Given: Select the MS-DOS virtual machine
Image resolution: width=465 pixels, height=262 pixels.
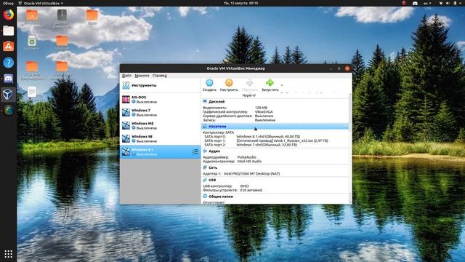Looking at the screenshot, I should [160, 99].
